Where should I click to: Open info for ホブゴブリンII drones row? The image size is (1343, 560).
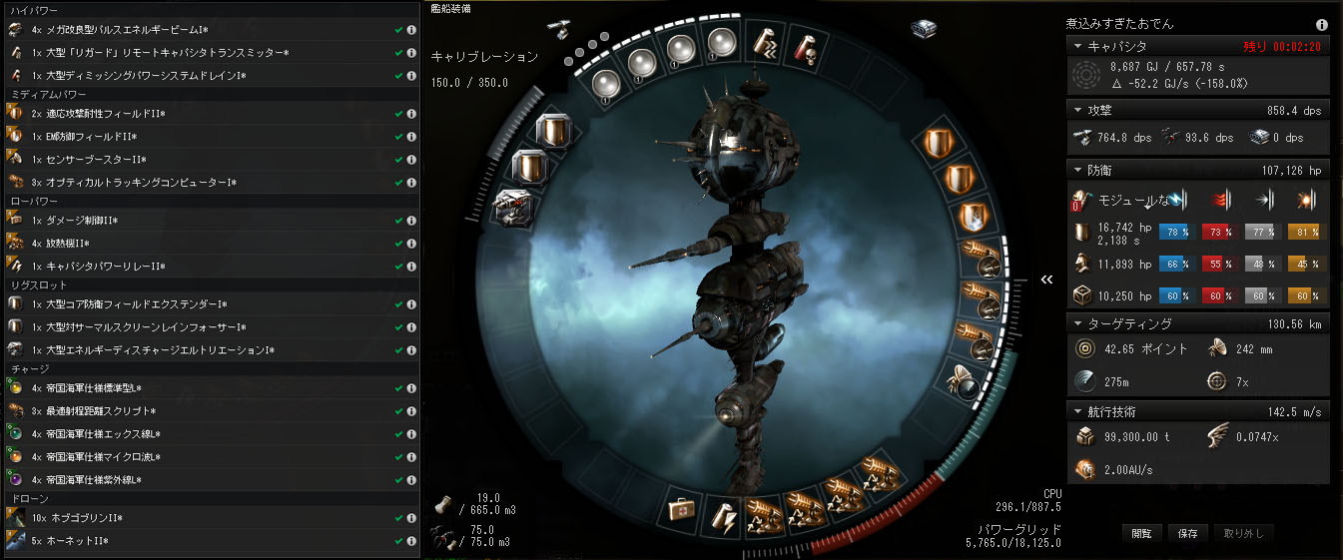(x=411, y=518)
